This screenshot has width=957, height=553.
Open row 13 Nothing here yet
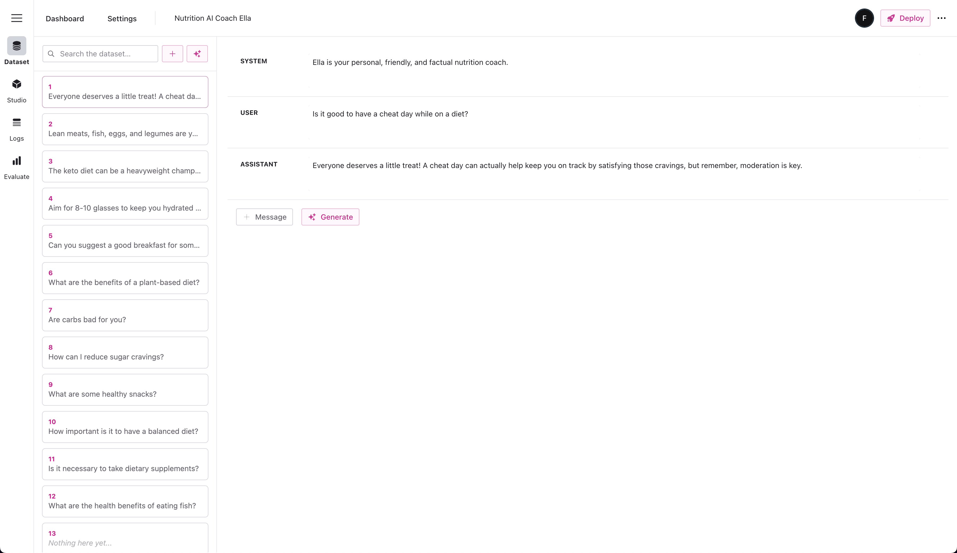click(x=125, y=538)
